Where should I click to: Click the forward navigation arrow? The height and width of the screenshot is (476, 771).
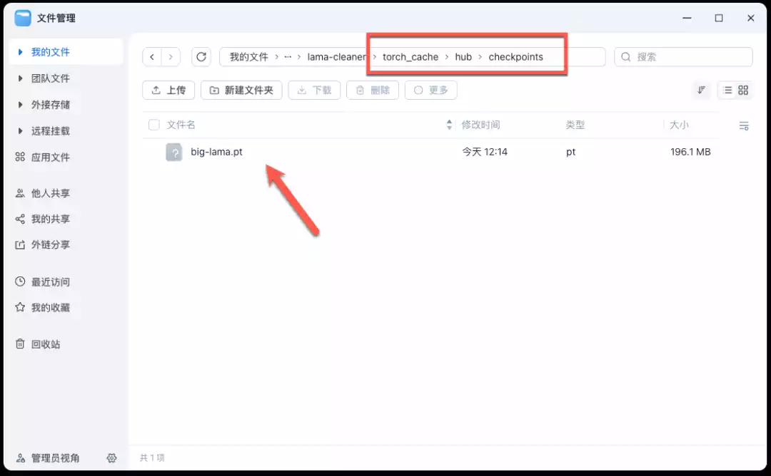171,56
